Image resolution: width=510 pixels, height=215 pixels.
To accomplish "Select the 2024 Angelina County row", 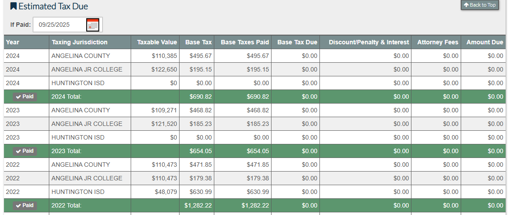I will (81, 56).
